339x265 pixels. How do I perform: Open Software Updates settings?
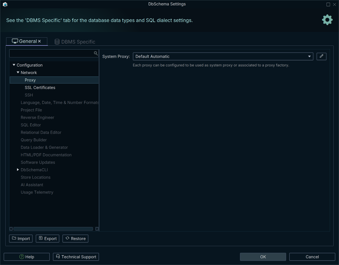(x=38, y=162)
